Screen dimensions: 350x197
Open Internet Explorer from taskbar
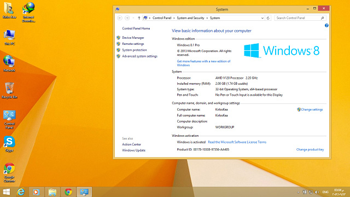pos(21,192)
